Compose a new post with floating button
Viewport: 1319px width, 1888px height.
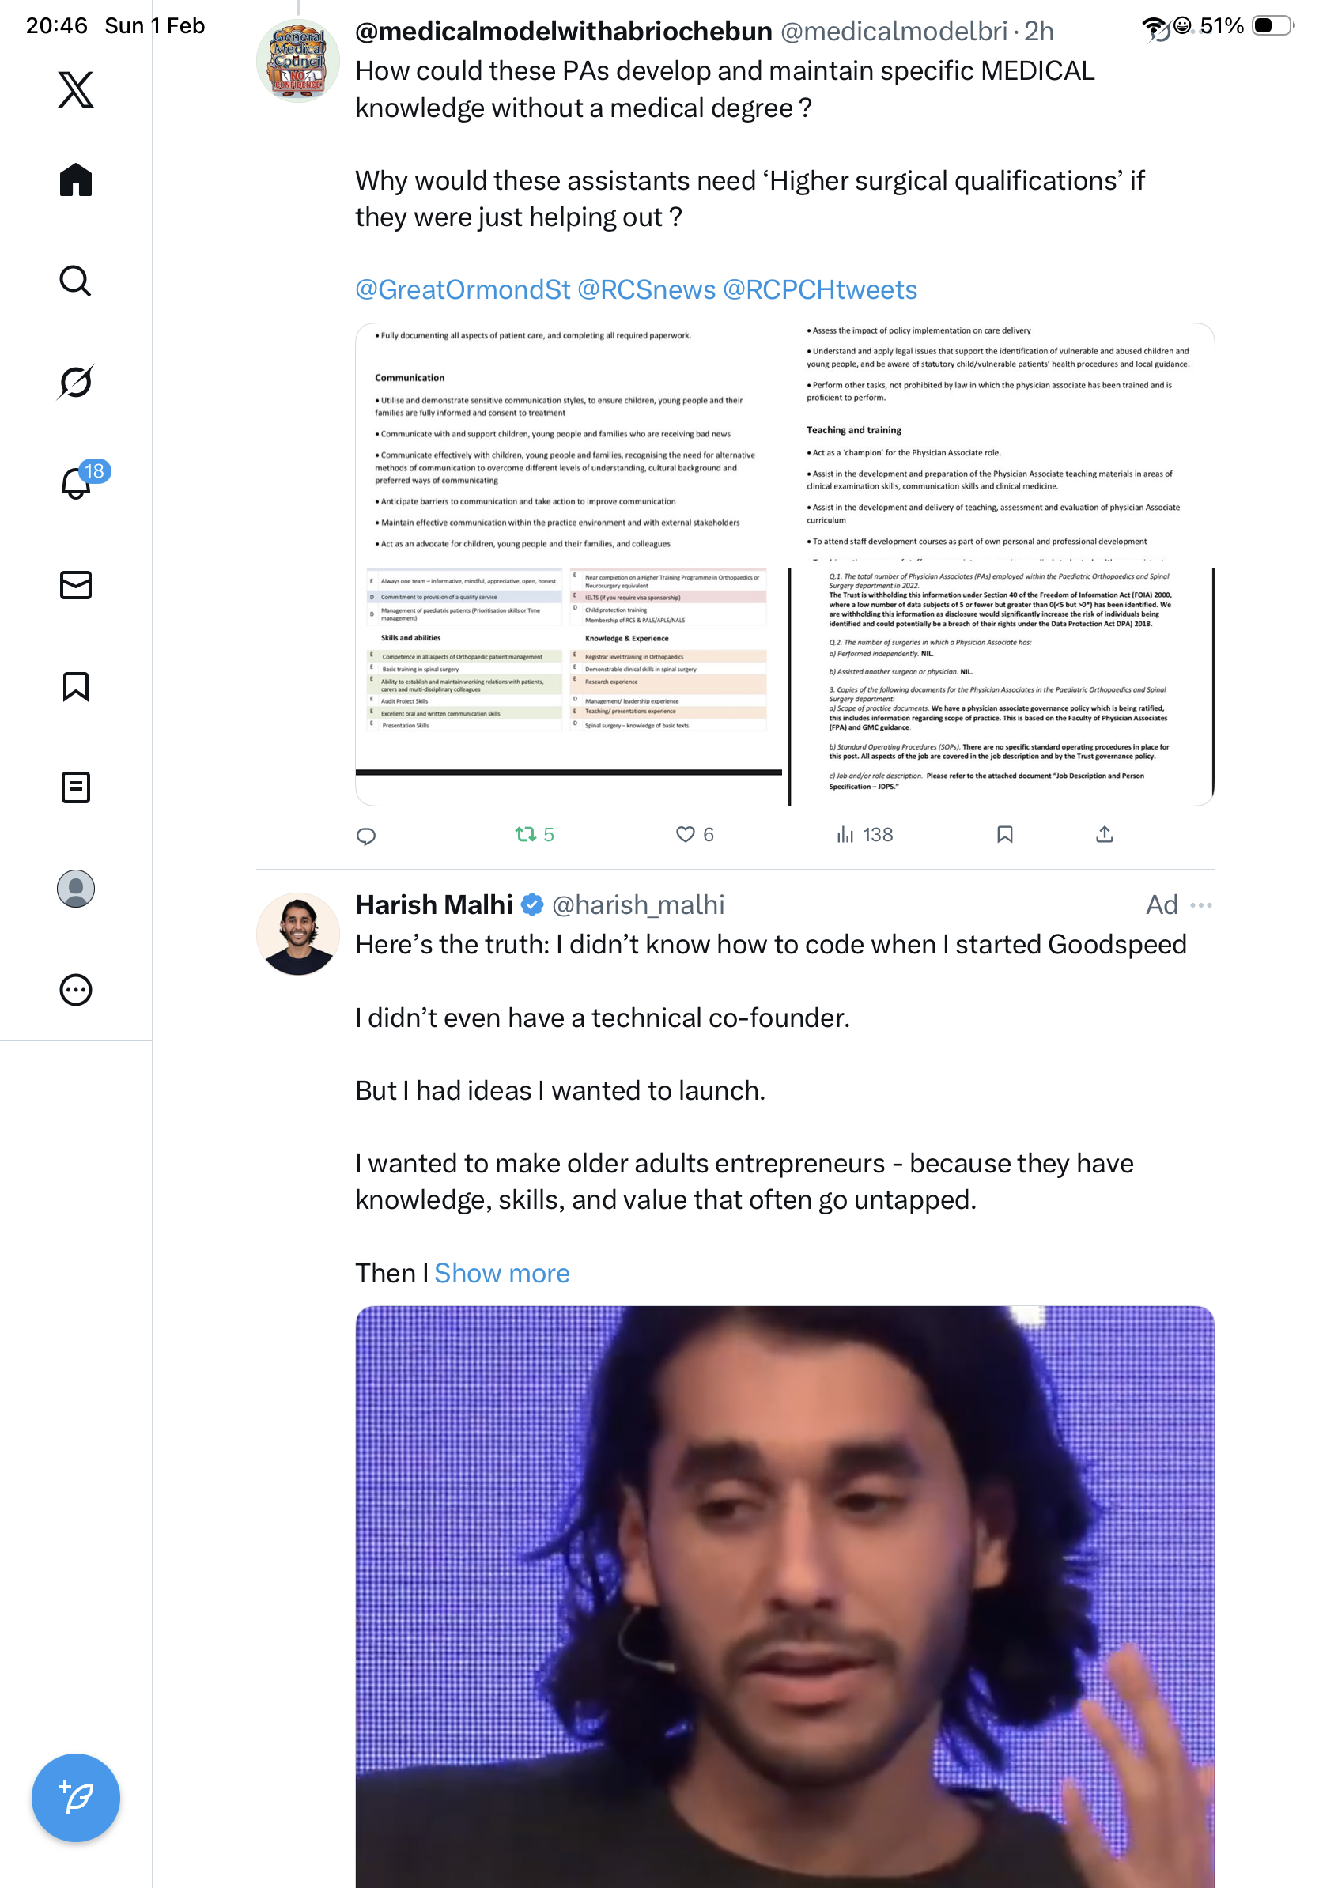tap(76, 1798)
